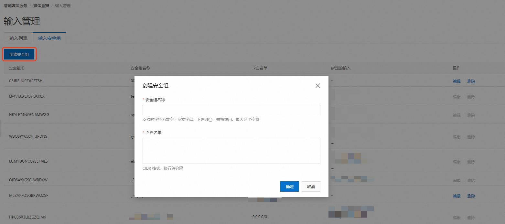Select ID text EP4VK6XLJOYQXKBX

27,96
